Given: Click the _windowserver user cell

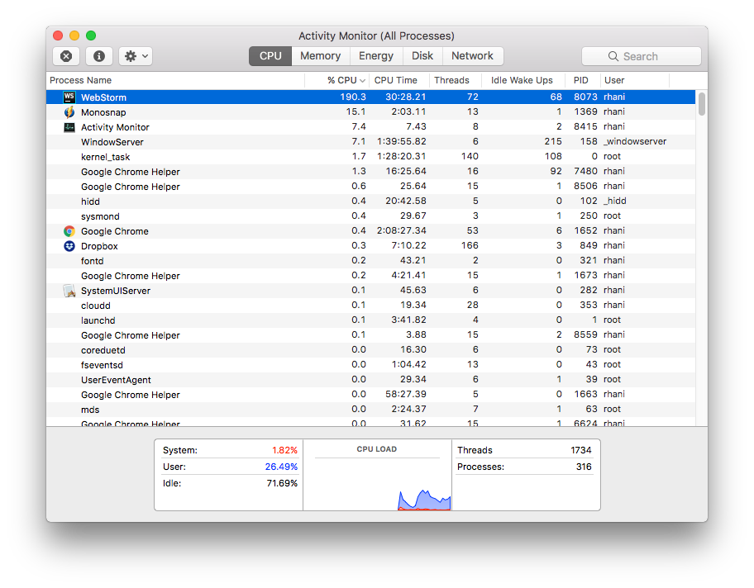Looking at the screenshot, I should pyautogui.click(x=635, y=141).
